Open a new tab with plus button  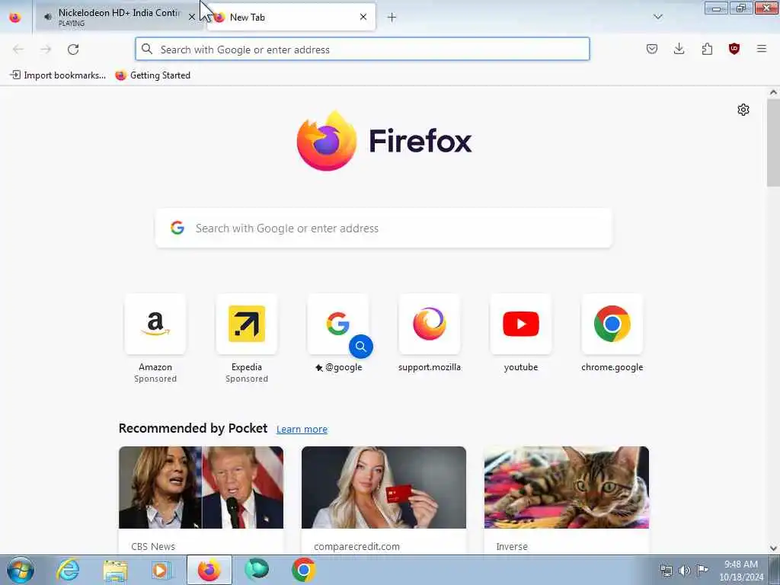click(x=392, y=18)
